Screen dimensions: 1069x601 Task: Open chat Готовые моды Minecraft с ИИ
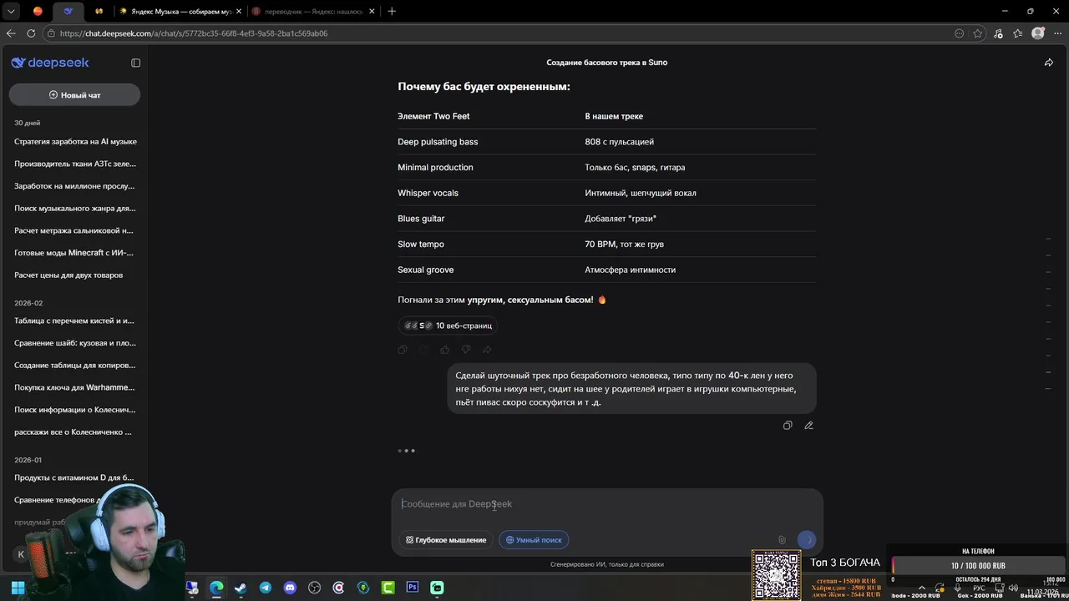click(75, 253)
